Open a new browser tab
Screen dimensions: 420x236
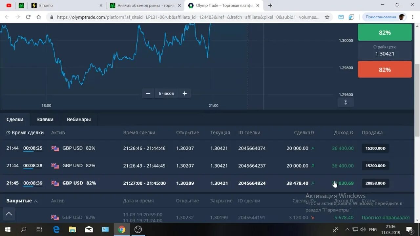coord(270,5)
